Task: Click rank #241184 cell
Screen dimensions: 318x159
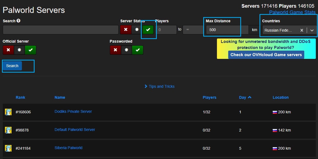Action: [x=23, y=149]
